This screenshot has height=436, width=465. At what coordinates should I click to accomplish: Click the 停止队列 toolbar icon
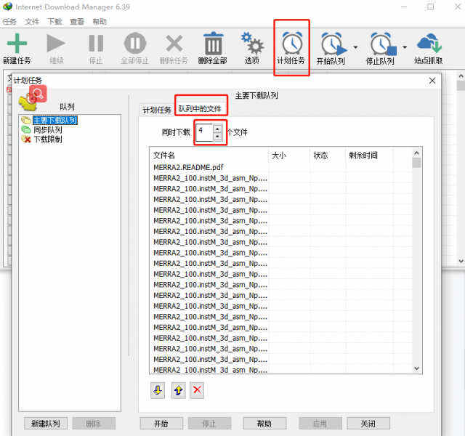(380, 44)
